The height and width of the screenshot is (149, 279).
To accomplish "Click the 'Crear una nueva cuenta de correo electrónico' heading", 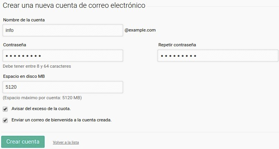I will (x=74, y=5).
